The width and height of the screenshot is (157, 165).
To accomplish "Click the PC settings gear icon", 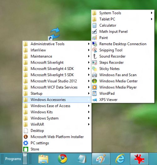I will pos(26,143).
